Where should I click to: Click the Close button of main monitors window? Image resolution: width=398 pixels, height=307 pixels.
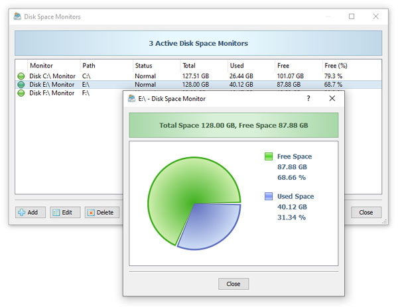click(366, 212)
